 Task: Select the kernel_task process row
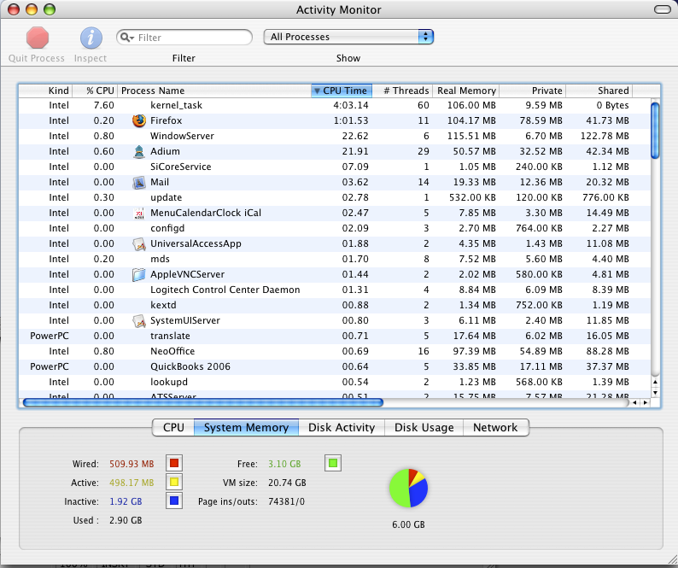click(x=334, y=106)
